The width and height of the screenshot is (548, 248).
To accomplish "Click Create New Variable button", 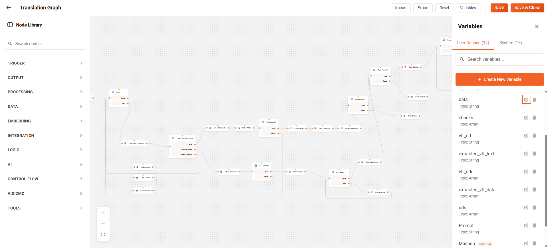I will coord(499,79).
